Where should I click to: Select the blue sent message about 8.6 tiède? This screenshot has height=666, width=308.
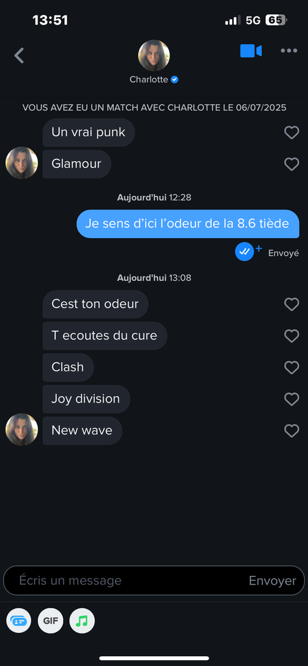(188, 224)
